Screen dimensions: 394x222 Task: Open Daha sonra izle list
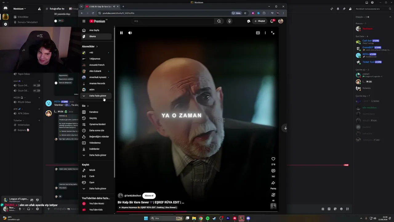pos(96,130)
